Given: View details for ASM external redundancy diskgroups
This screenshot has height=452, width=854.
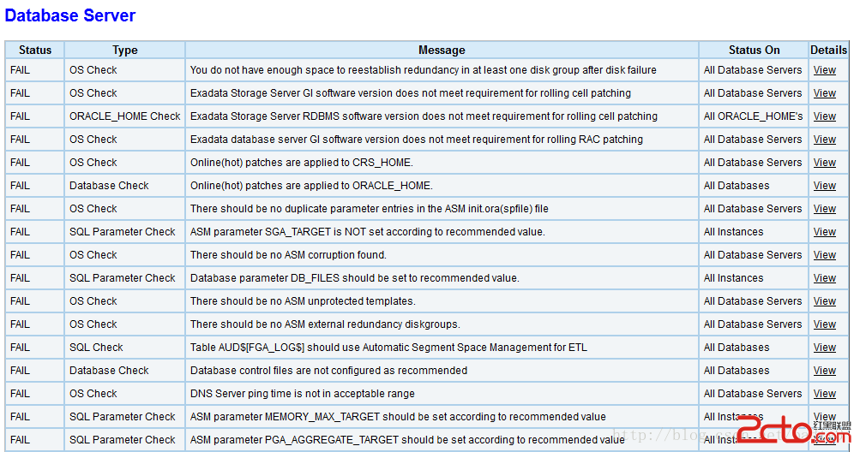Looking at the screenshot, I should coord(825,324).
